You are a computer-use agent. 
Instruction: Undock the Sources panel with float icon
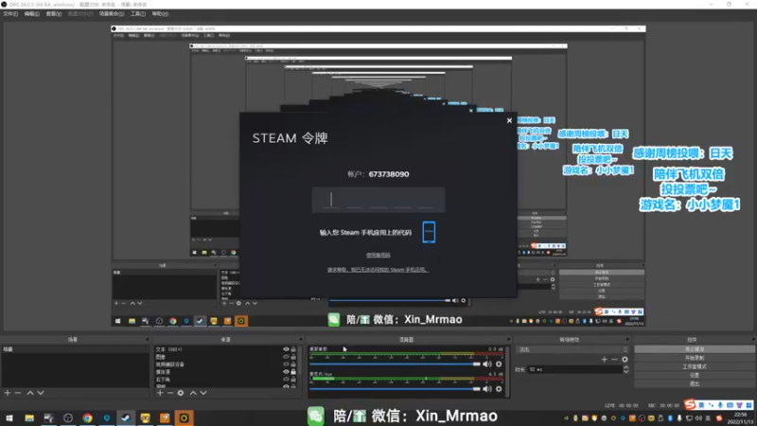tap(300, 340)
